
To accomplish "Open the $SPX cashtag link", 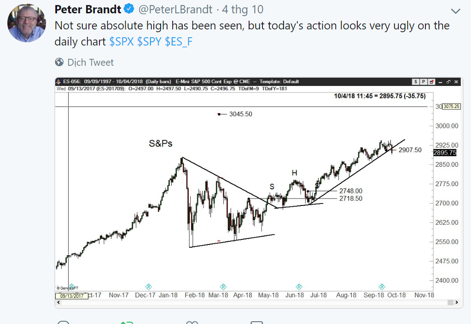I will point(122,41).
